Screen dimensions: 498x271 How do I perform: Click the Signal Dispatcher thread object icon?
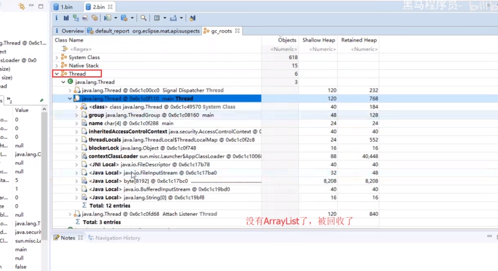click(77, 90)
